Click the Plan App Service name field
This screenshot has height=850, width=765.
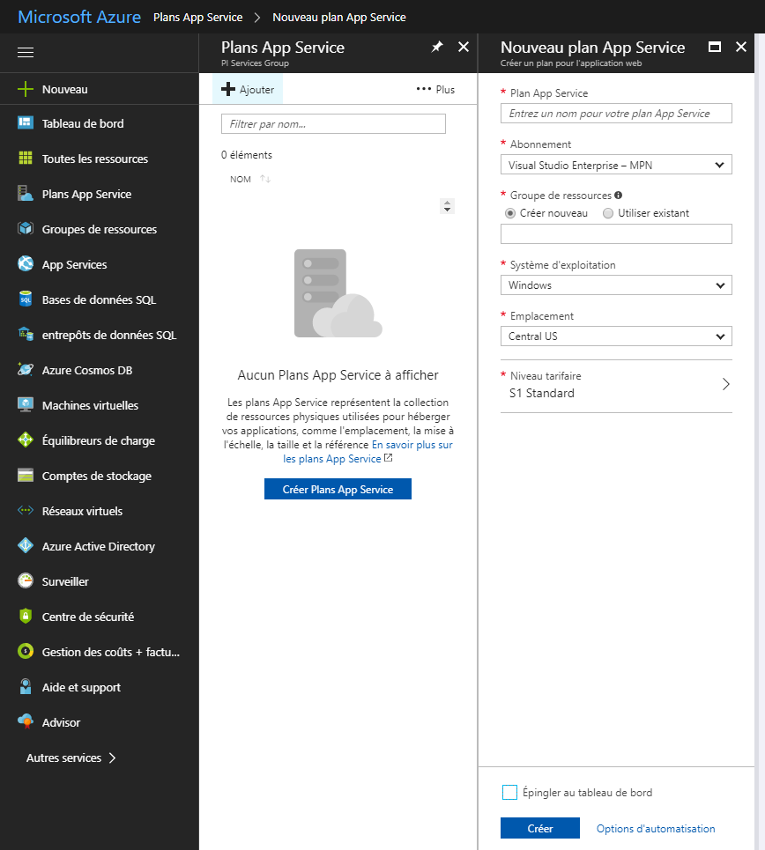tap(616, 114)
